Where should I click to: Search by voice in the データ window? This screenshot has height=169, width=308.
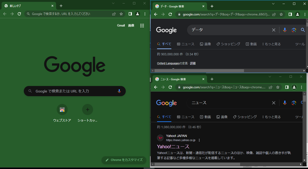pos(285,30)
